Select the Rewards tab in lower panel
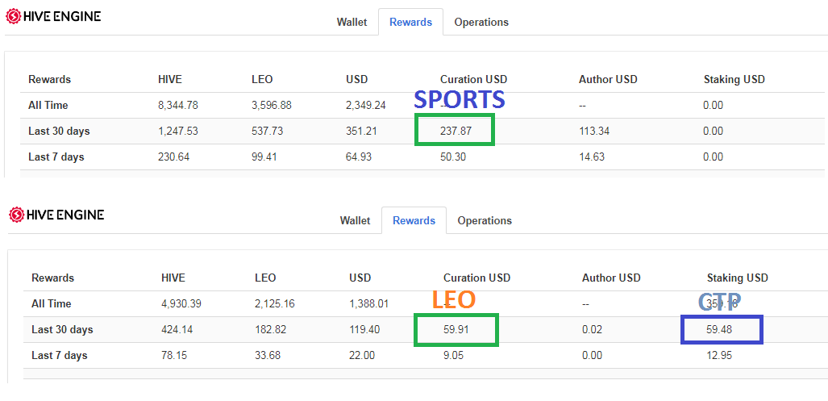The height and width of the screenshot is (401, 828). tap(414, 220)
